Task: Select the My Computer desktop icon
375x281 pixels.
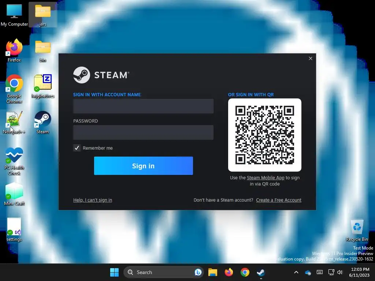Action: pyautogui.click(x=14, y=15)
